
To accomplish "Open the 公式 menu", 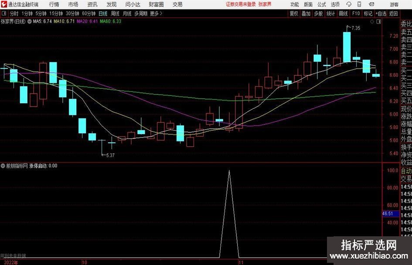I will [322, 4].
